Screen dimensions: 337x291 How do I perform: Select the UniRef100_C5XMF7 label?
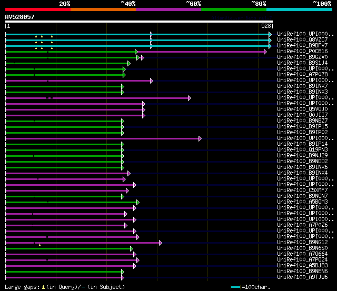click(302, 190)
